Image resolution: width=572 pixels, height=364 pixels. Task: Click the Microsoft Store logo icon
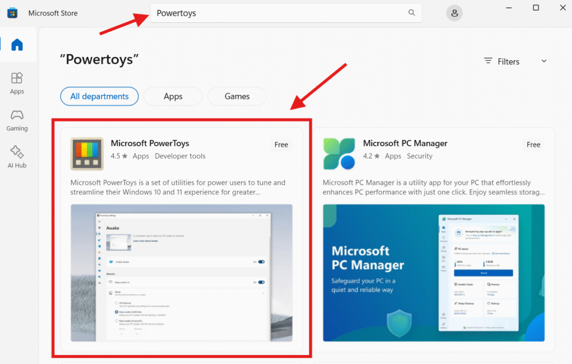coord(12,13)
